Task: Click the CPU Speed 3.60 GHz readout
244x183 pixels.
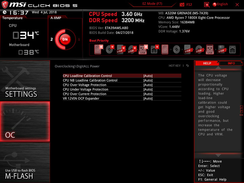Action: coord(116,14)
